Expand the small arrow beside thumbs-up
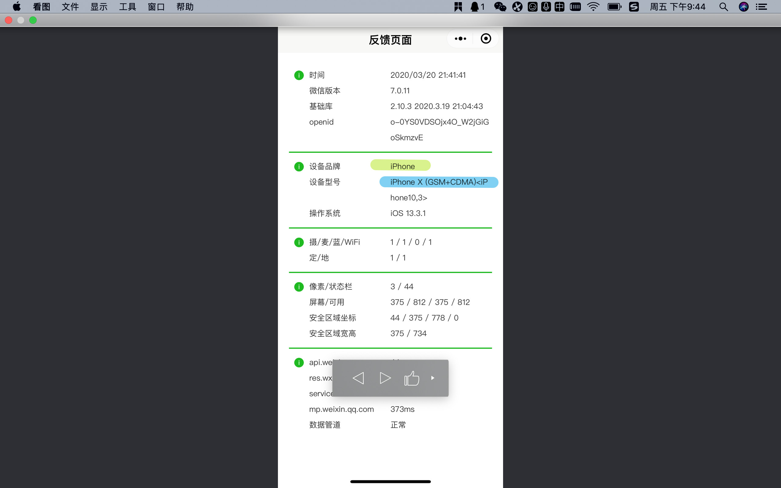The image size is (781, 488). coord(433,378)
